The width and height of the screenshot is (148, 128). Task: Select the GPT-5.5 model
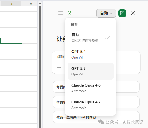click(91, 71)
